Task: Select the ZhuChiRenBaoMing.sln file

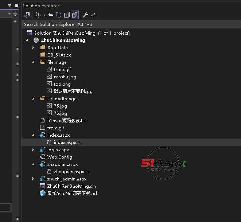Action: (x=71, y=186)
